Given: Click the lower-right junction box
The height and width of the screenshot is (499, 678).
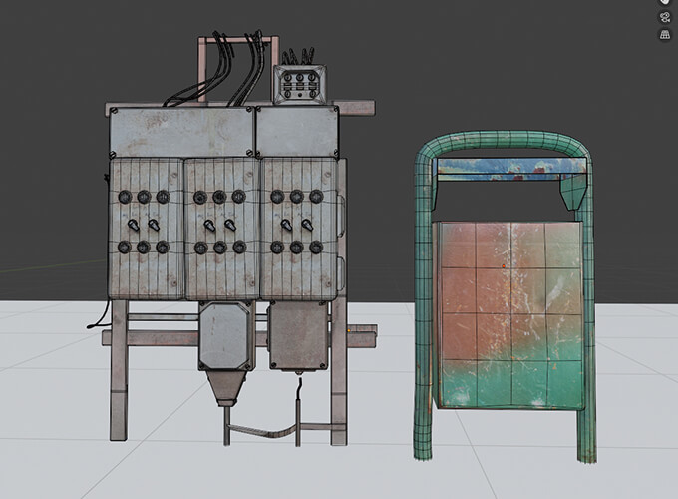Looking at the screenshot, I should tap(297, 335).
